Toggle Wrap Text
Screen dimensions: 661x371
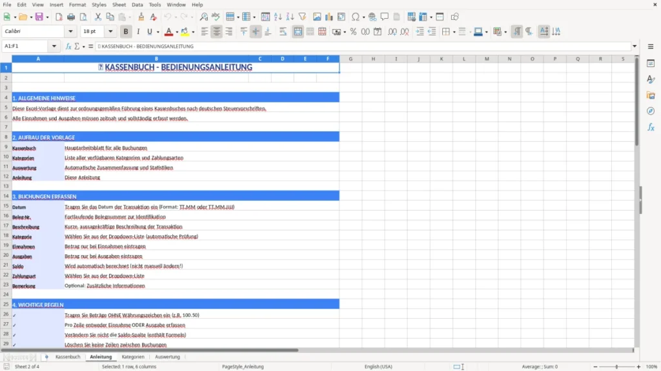click(x=283, y=32)
